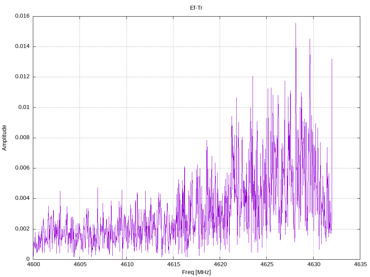Click the 'Amplitude' y-axis label
The width and height of the screenshot is (370, 277).
pyautogui.click(x=4, y=138)
